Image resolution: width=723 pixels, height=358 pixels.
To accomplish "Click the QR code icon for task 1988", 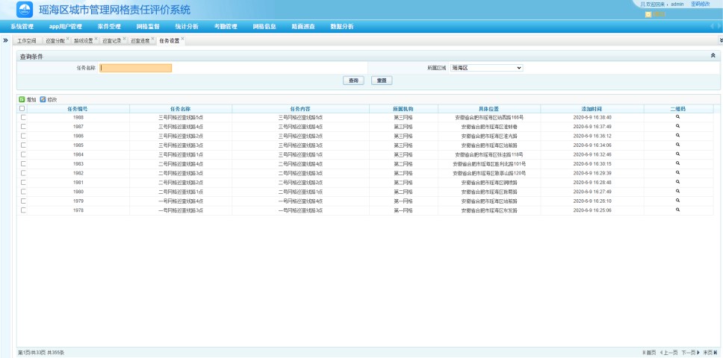I will (x=677, y=117).
